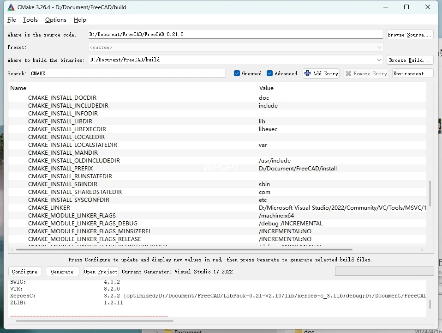
Task: Click the vertical scrollbar of the variable list
Action: point(430,193)
